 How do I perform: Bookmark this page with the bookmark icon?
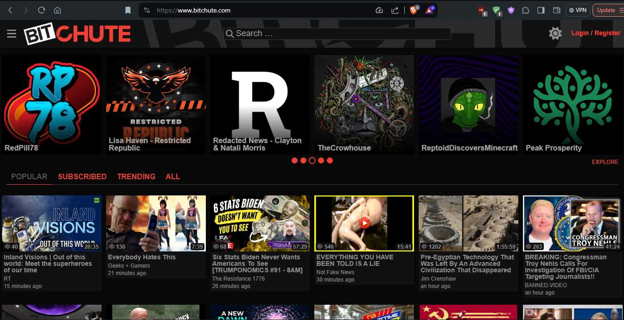[128, 10]
